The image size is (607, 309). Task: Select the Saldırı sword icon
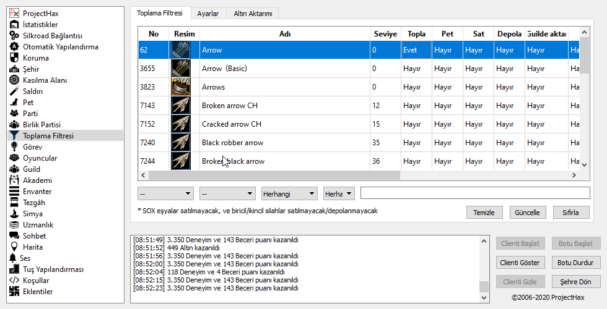coord(14,91)
